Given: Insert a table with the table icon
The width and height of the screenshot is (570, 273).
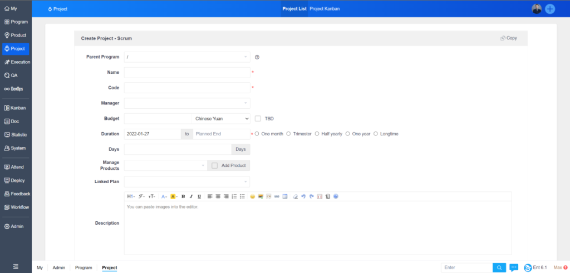Looking at the screenshot, I should (285, 196).
